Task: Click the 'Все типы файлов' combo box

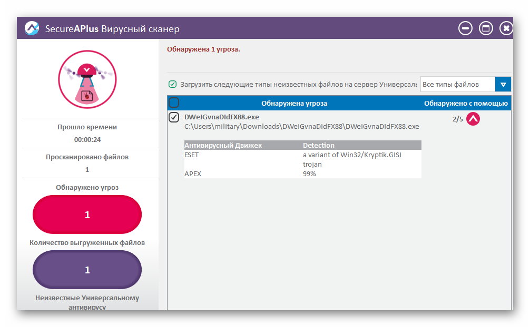Action: 465,84
